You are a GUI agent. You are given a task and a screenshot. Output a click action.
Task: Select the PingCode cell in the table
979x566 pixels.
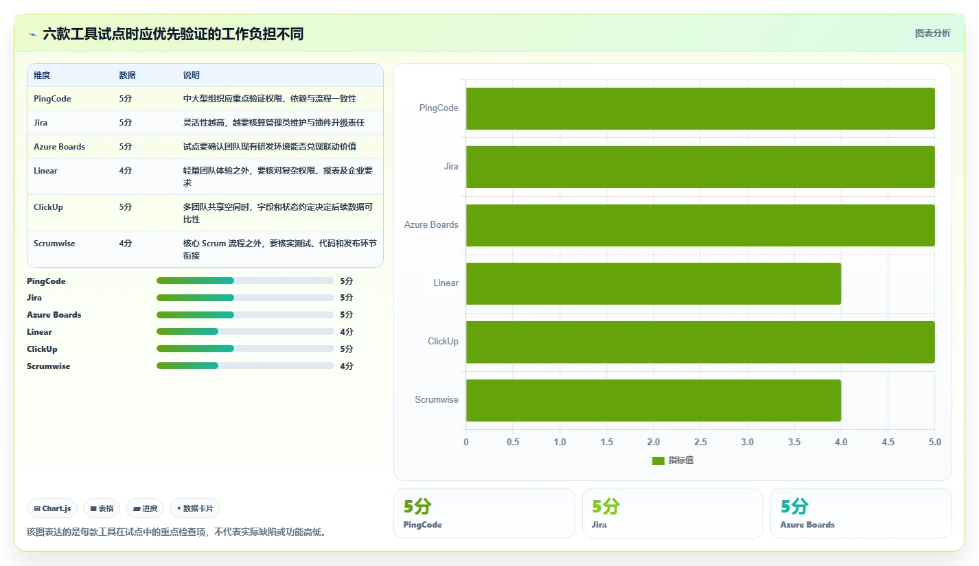tap(52, 99)
